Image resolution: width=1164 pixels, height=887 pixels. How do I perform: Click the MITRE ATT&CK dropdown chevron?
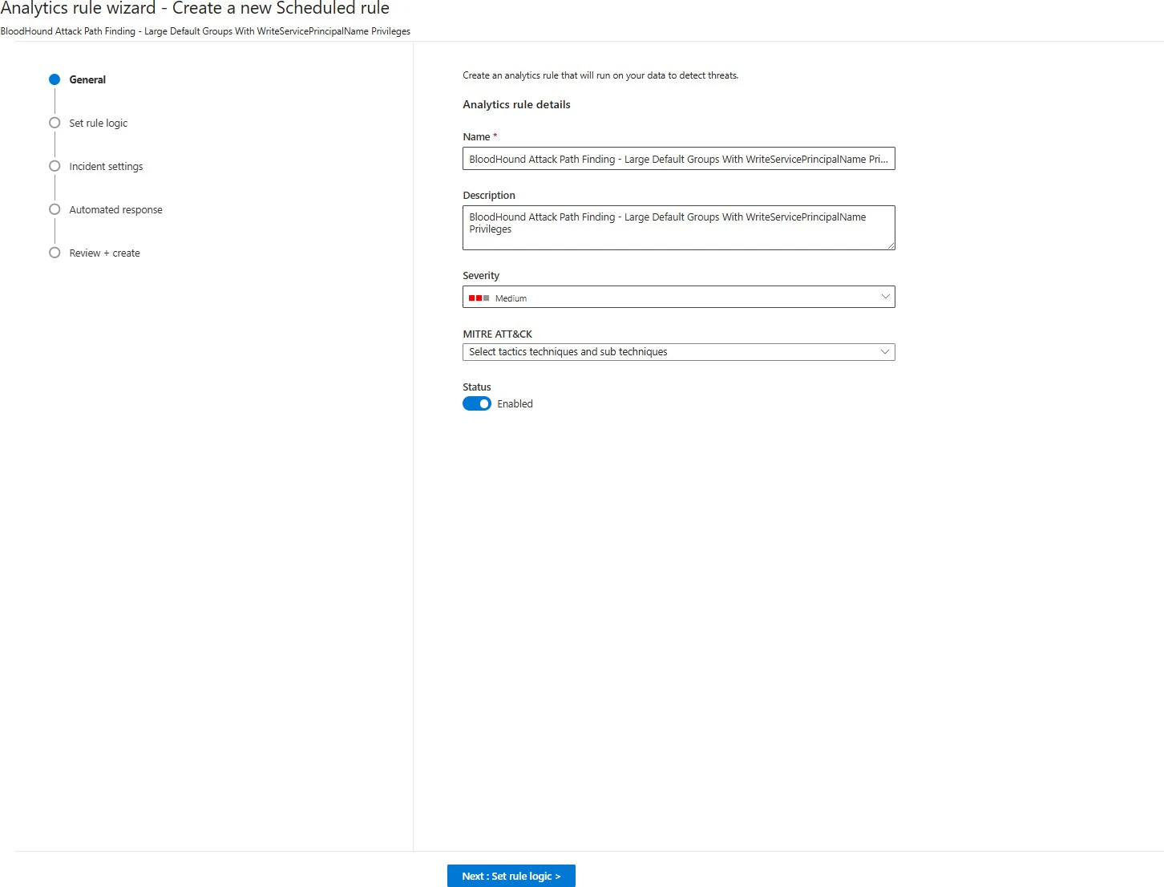pos(885,352)
